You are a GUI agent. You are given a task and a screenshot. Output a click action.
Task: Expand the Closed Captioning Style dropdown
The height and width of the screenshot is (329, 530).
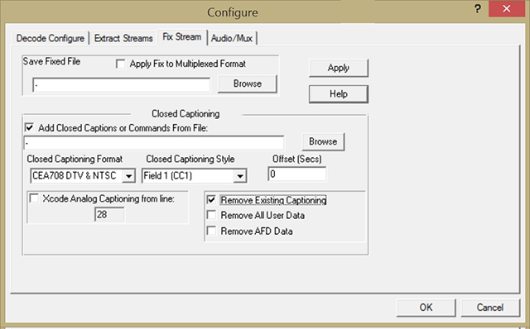pos(239,176)
